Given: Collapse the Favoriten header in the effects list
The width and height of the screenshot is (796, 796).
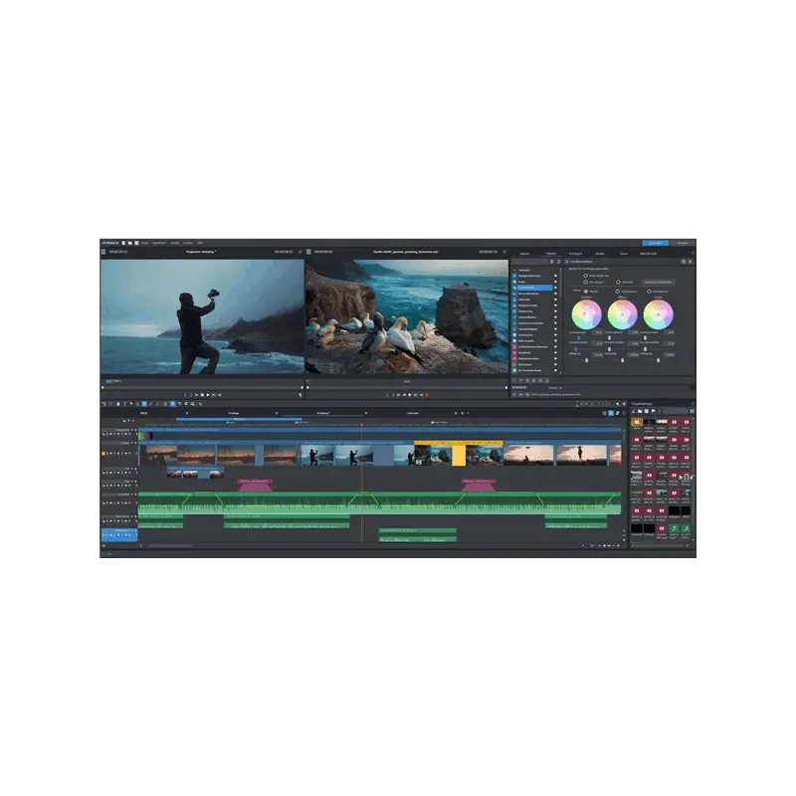Looking at the screenshot, I should coord(514,270).
